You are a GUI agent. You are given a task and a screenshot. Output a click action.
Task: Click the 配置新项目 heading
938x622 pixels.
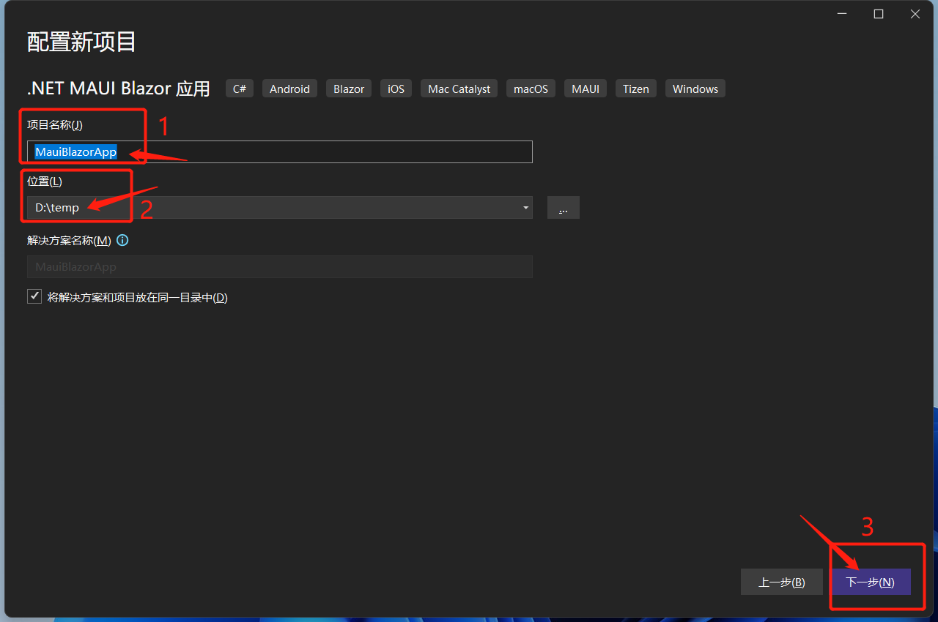click(x=82, y=42)
